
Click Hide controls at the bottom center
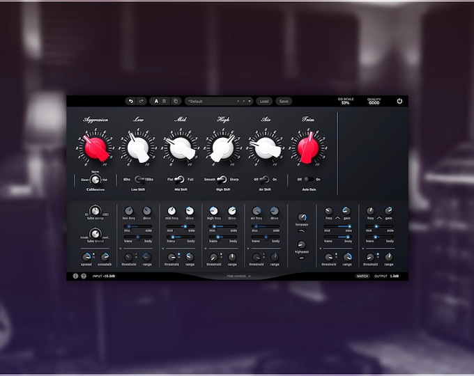pos(238,276)
